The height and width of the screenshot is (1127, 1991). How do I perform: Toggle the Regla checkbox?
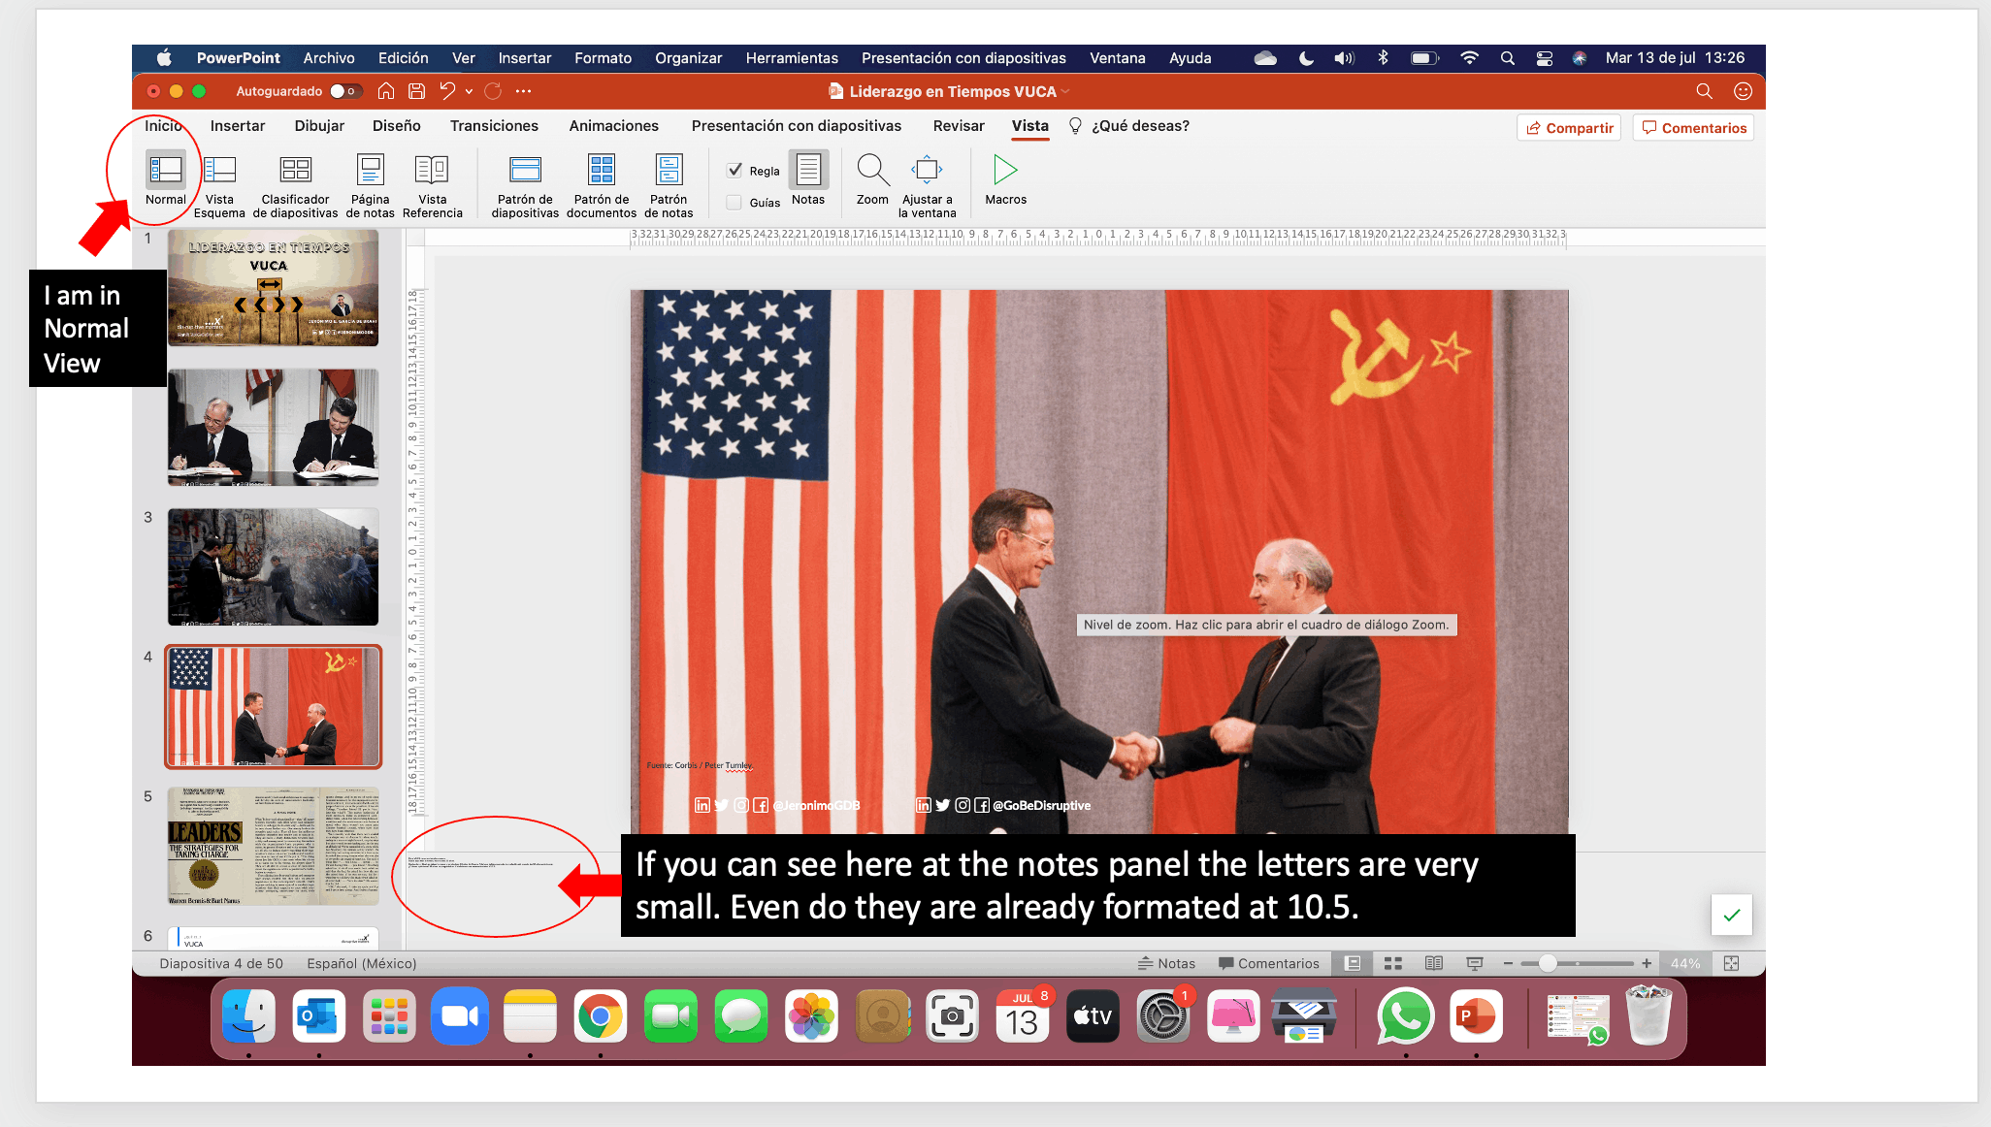pyautogui.click(x=735, y=170)
